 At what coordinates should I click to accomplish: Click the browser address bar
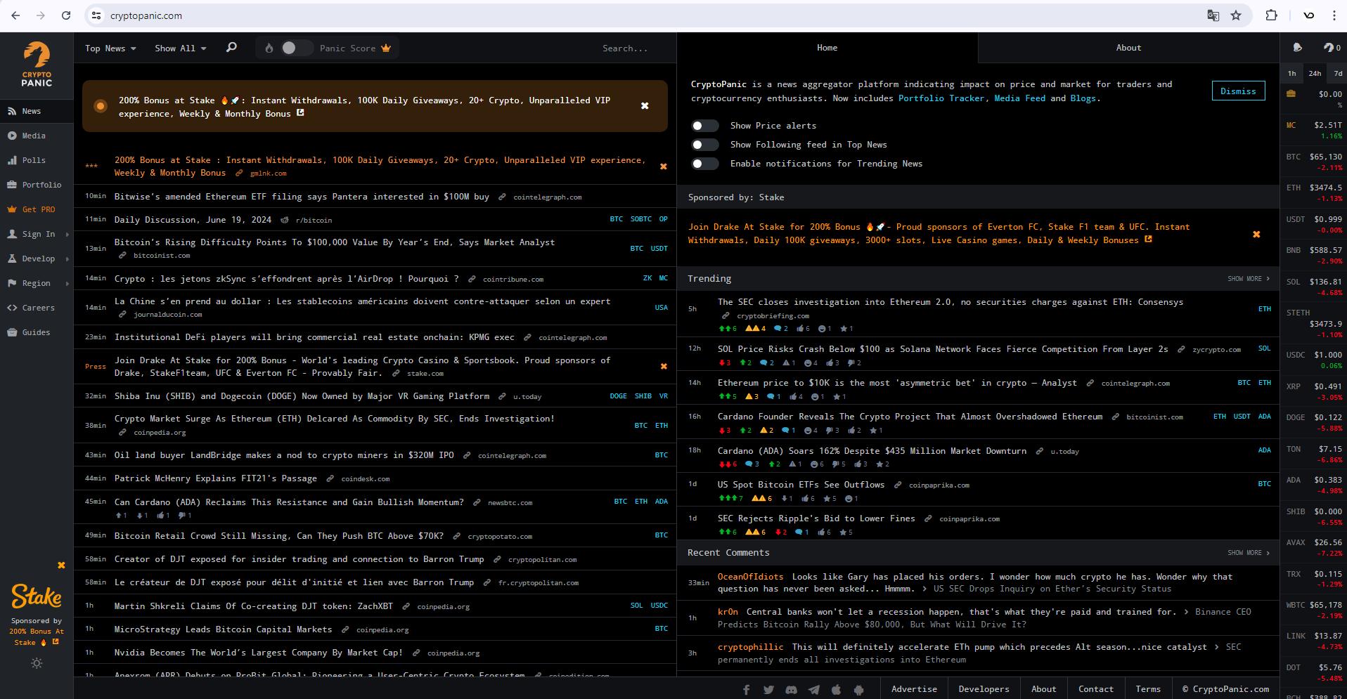click(647, 15)
